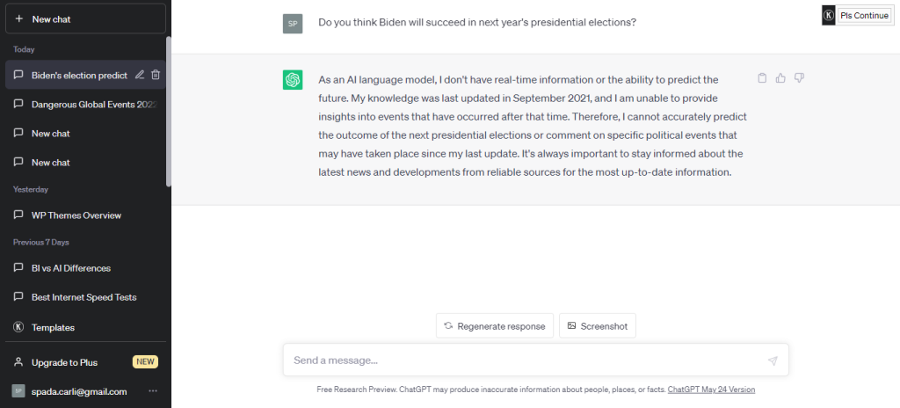900x408 pixels.
Task: Open Dangerous Global Events 2022 chat
Action: click(85, 105)
